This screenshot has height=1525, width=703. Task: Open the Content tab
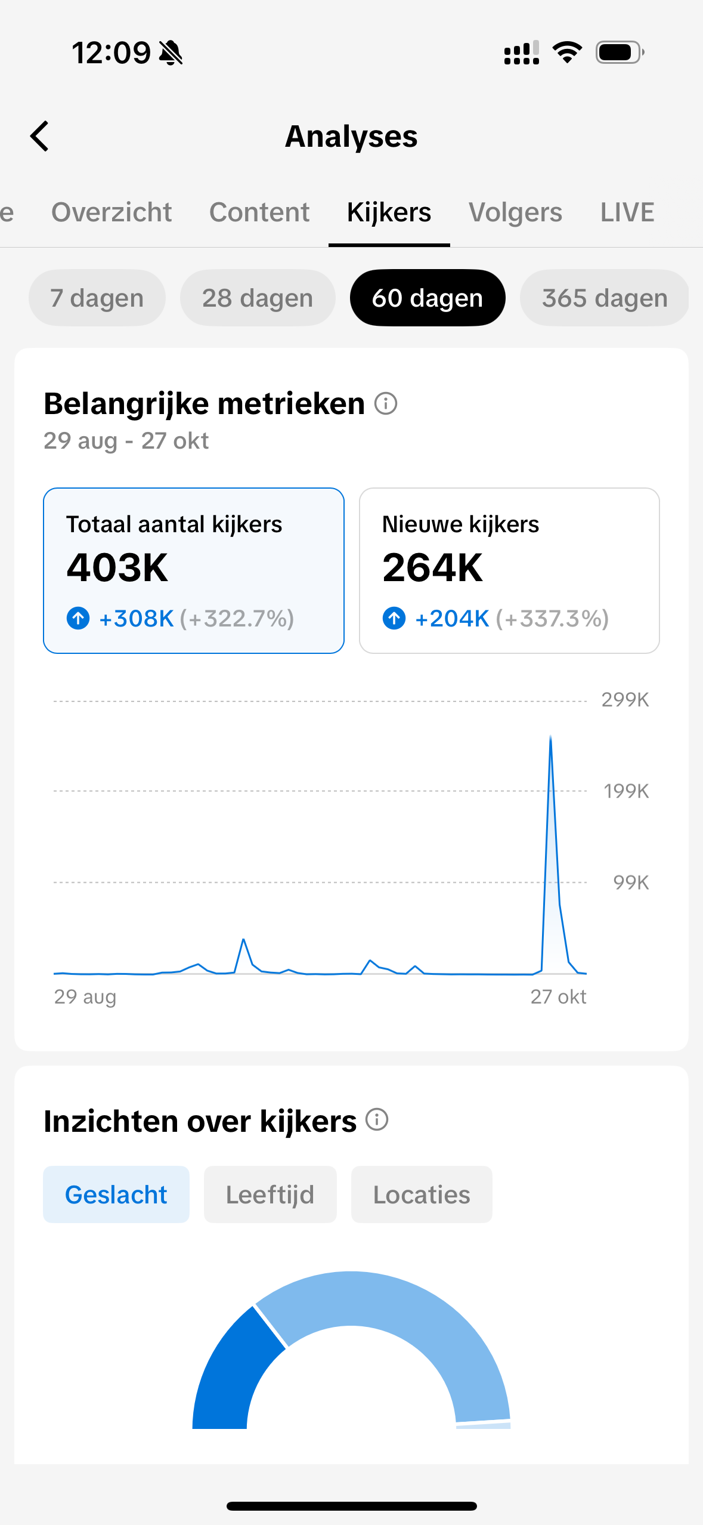pos(259,212)
